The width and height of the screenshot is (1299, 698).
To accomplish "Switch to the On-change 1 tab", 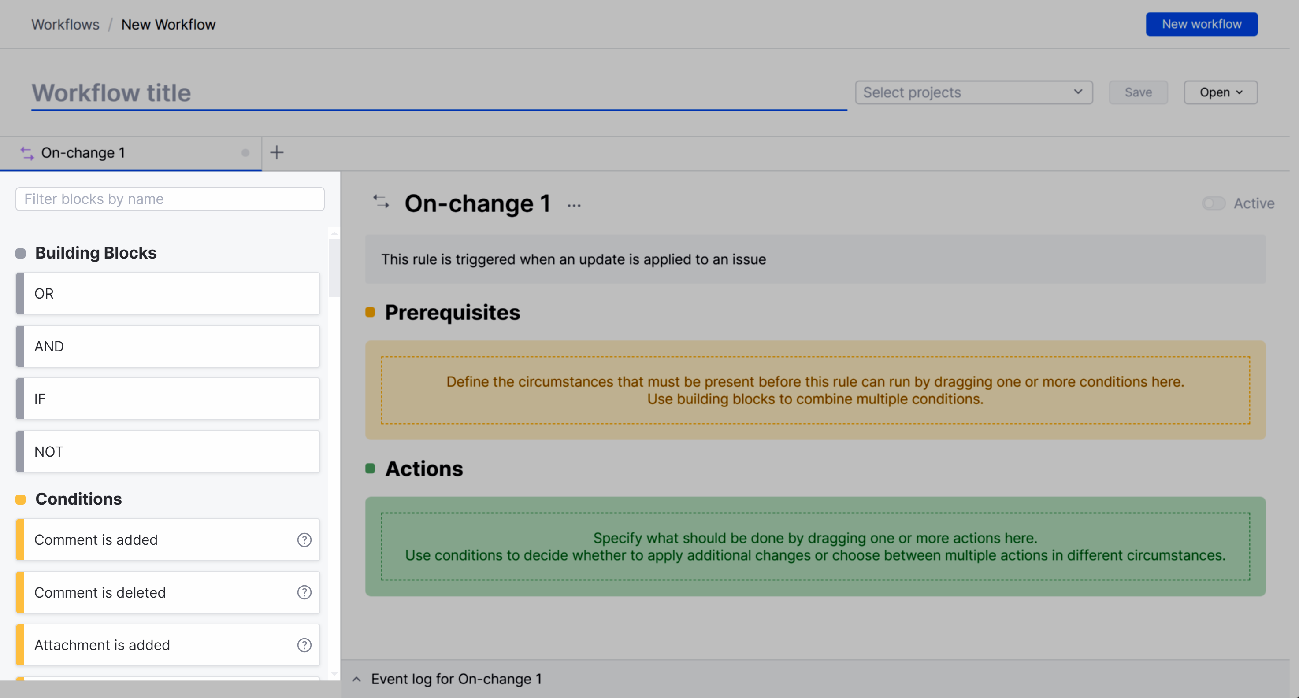I will click(x=83, y=153).
